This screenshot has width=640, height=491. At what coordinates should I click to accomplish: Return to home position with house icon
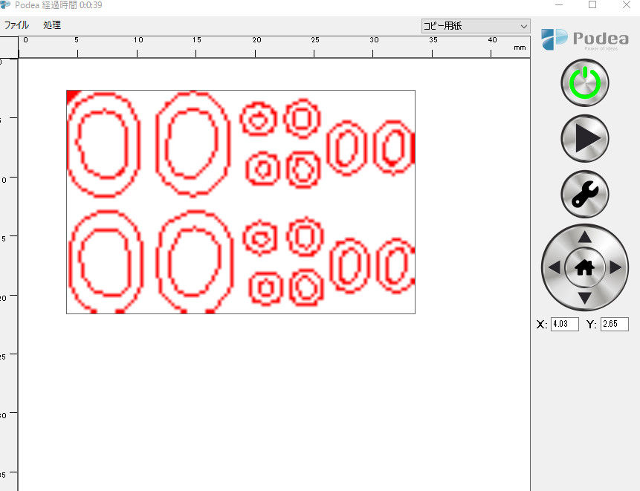coord(584,268)
